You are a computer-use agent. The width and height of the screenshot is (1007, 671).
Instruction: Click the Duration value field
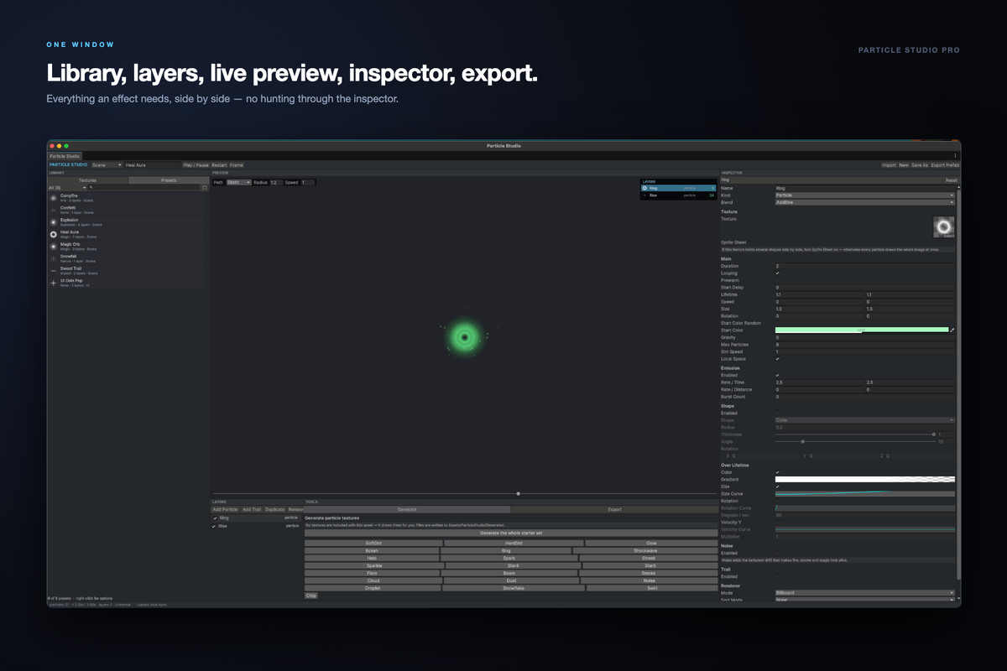[865, 266]
